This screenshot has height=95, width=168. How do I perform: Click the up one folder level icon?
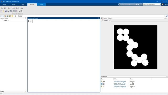coord(5,16)
